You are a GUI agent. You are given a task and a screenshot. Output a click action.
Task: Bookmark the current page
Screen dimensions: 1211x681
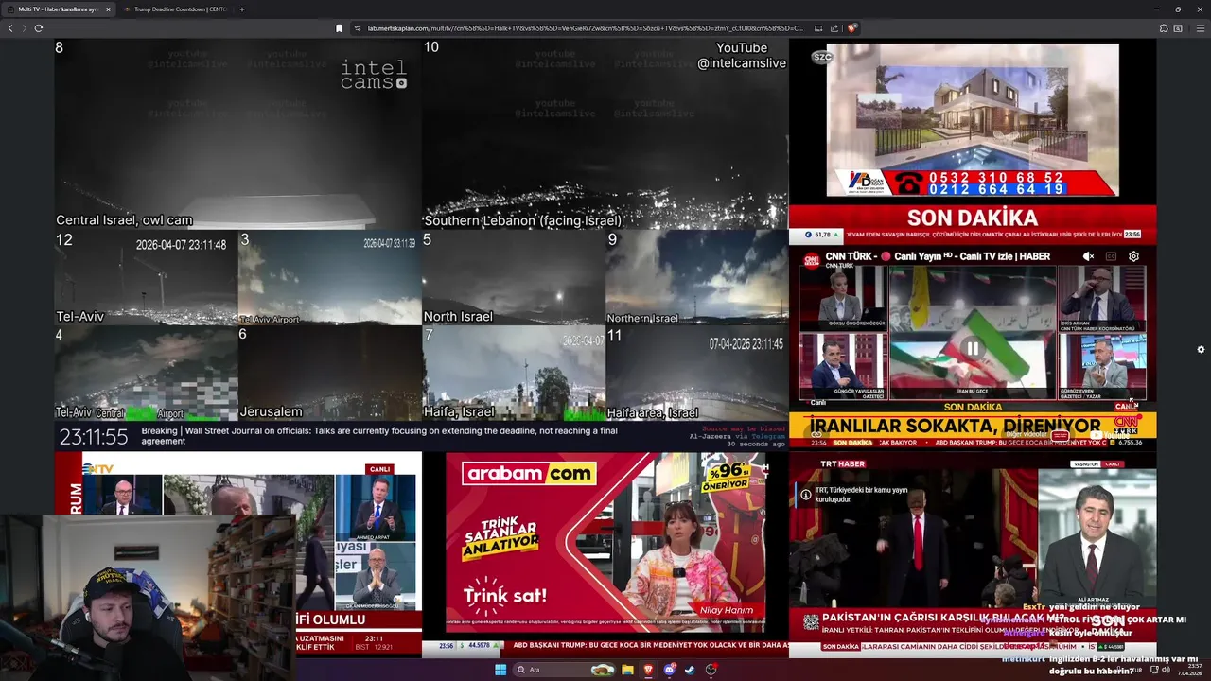[x=340, y=28]
